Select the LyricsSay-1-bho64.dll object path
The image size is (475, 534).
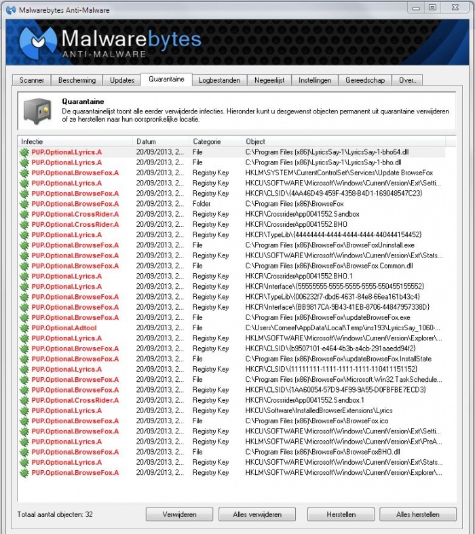[x=327, y=152]
